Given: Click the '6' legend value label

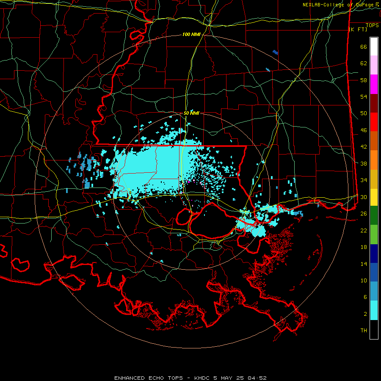Looking at the screenshot, I should (x=365, y=298).
